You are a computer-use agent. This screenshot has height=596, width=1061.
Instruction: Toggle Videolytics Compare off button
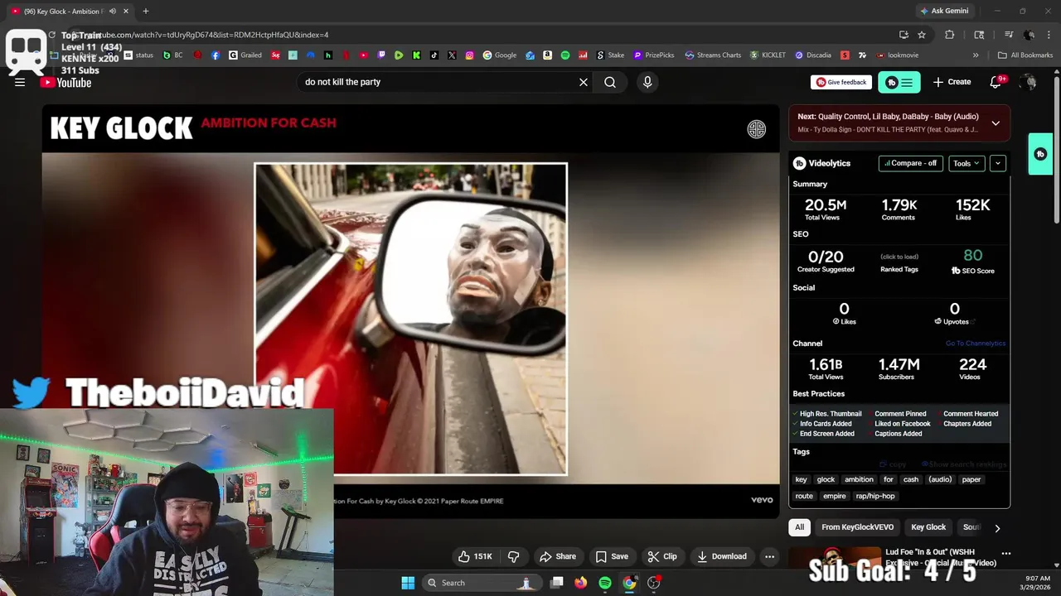(x=910, y=163)
